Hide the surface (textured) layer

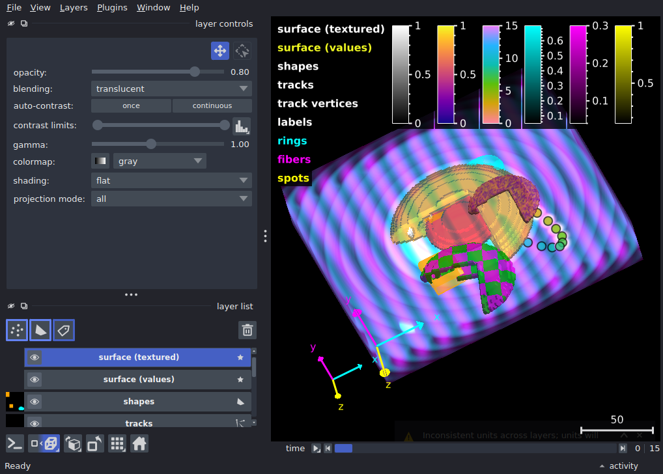[35, 357]
